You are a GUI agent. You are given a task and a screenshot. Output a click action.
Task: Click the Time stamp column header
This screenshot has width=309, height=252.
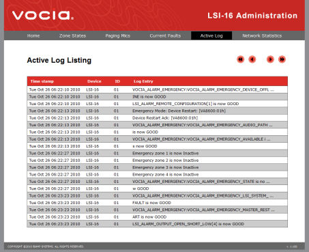[42, 81]
